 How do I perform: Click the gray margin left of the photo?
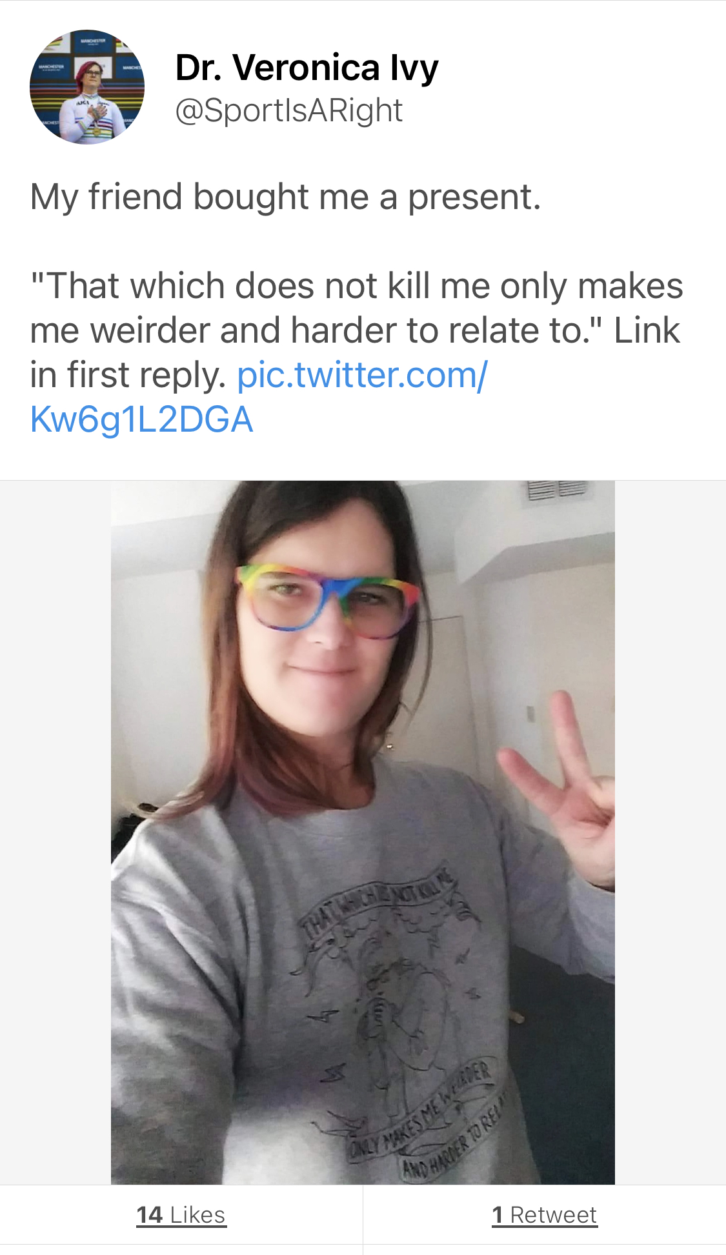click(x=55, y=832)
